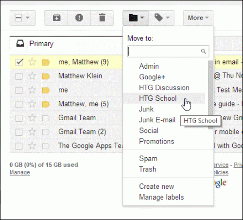243x220 pixels.
Task: Click the Move to label search field
Action: 168,52
